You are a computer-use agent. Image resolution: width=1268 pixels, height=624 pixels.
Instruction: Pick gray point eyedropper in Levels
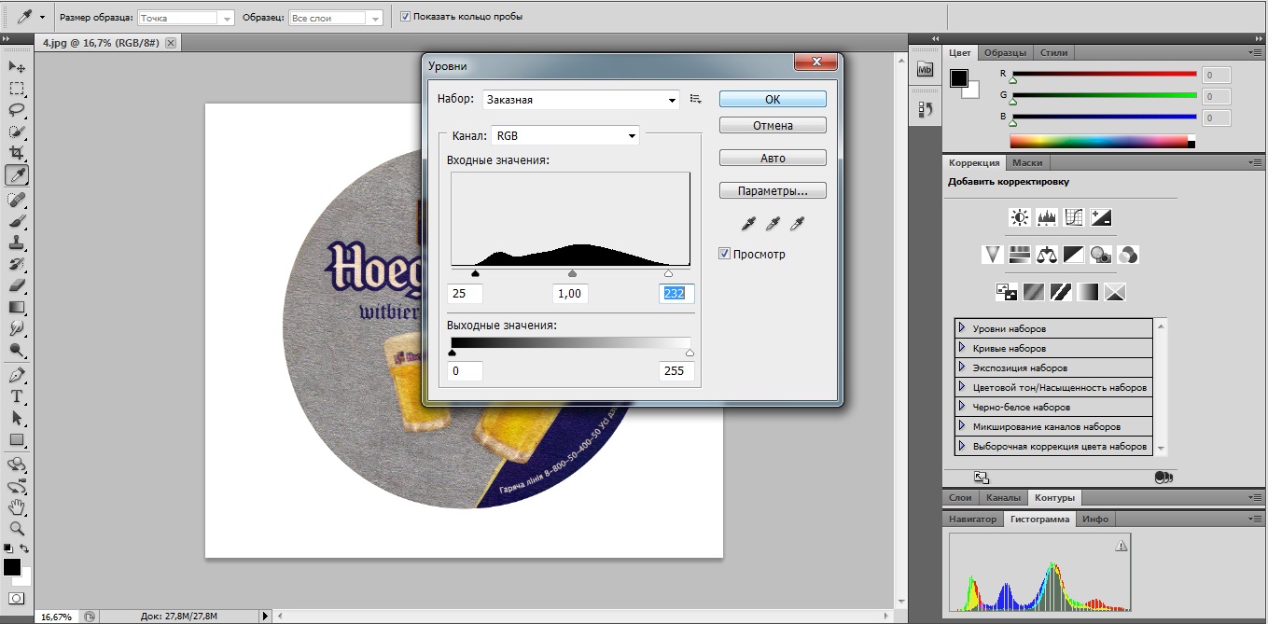click(x=773, y=223)
